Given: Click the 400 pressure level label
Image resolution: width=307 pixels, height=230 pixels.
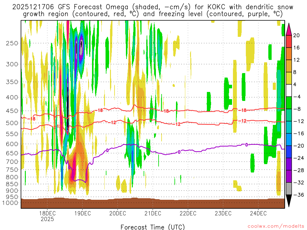Looking at the screenshot, I should tap(12, 97).
